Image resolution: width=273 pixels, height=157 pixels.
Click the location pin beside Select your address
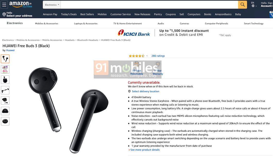pos(4,14)
